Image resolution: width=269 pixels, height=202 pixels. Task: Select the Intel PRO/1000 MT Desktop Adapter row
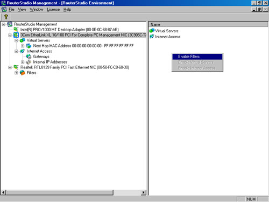coord(69,30)
